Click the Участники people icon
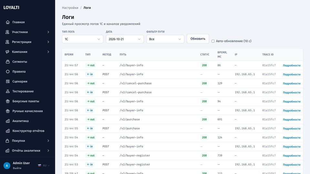This screenshot has width=310, height=174. coord(7,32)
